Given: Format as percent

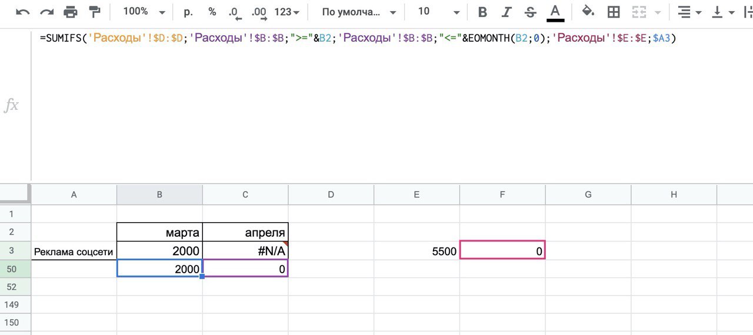Looking at the screenshot, I should pos(212,12).
